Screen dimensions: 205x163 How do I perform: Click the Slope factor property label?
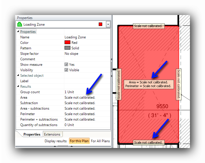point(30,54)
